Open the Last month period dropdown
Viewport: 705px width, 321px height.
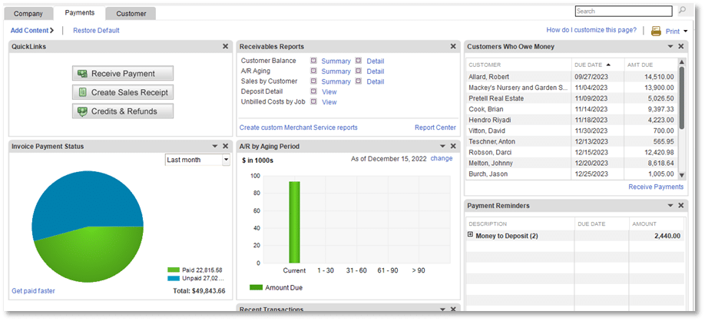[x=226, y=160]
